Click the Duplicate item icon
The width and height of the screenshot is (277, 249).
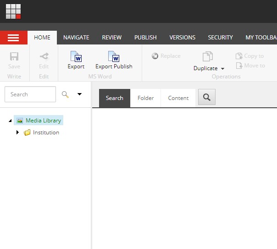(x=208, y=56)
